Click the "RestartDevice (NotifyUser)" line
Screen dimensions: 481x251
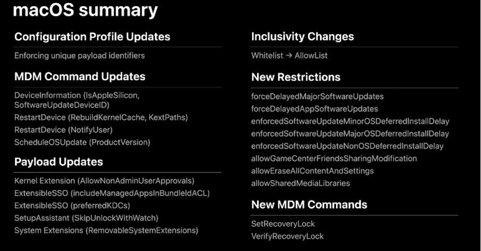(63, 130)
